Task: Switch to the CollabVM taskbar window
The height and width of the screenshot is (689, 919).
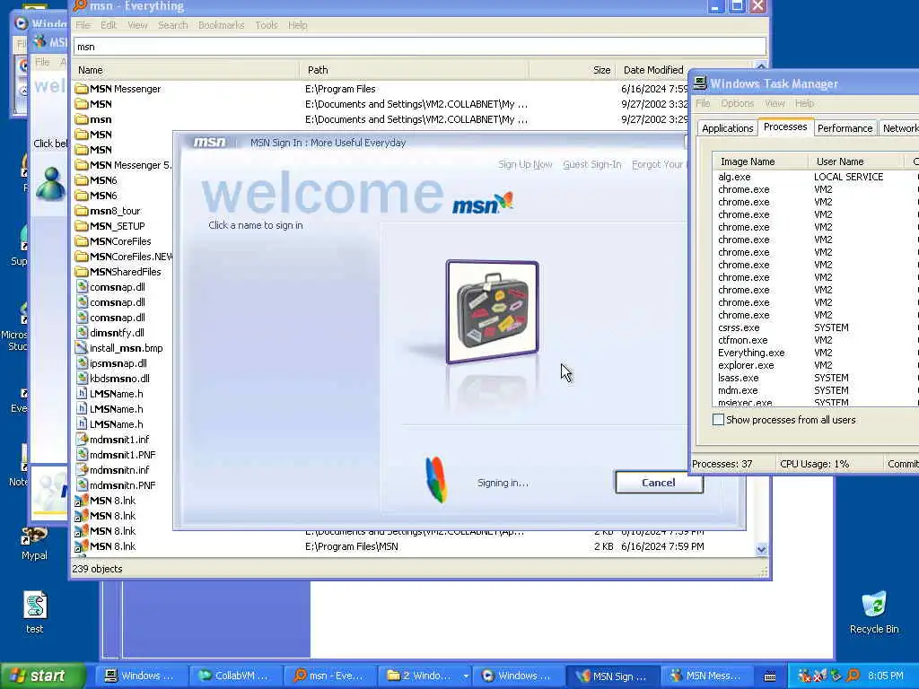Action: click(235, 676)
